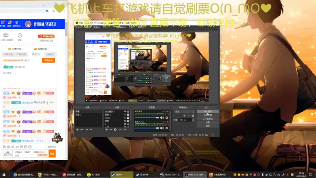Pop out the Mixer dock panel

click(x=171, y=107)
